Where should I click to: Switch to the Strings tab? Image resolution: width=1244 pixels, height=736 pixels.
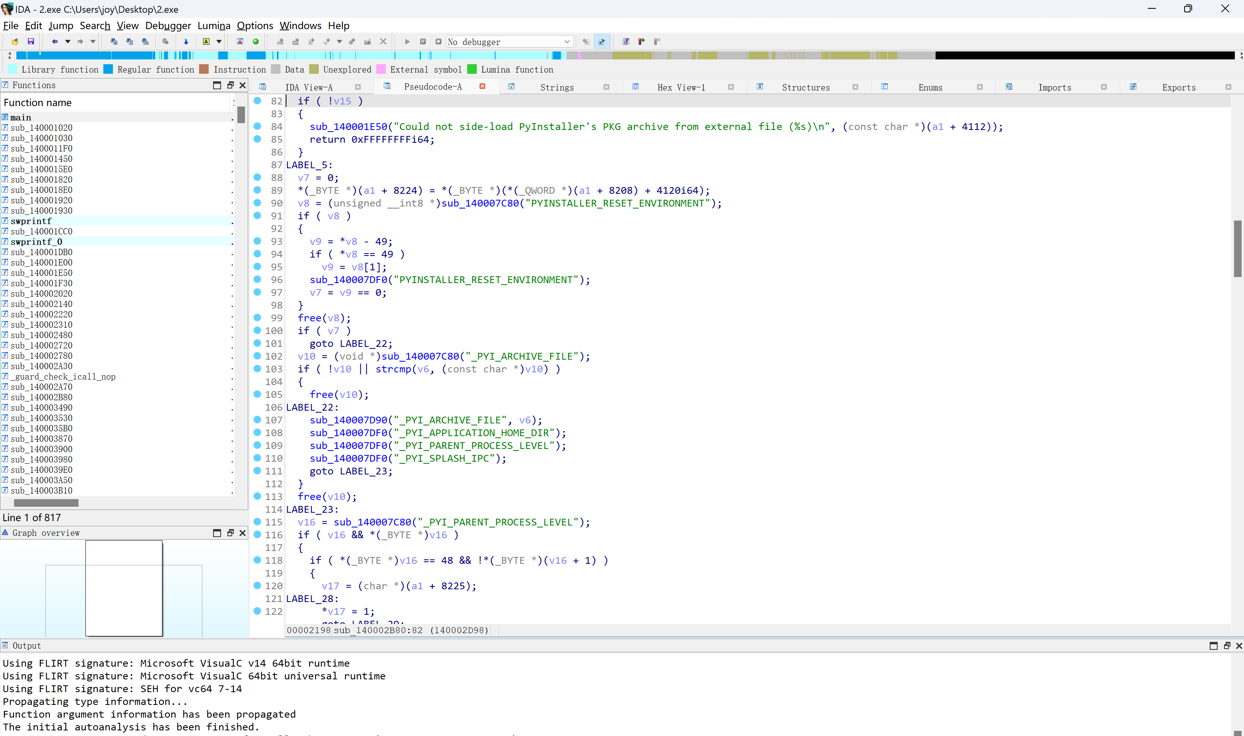[557, 87]
